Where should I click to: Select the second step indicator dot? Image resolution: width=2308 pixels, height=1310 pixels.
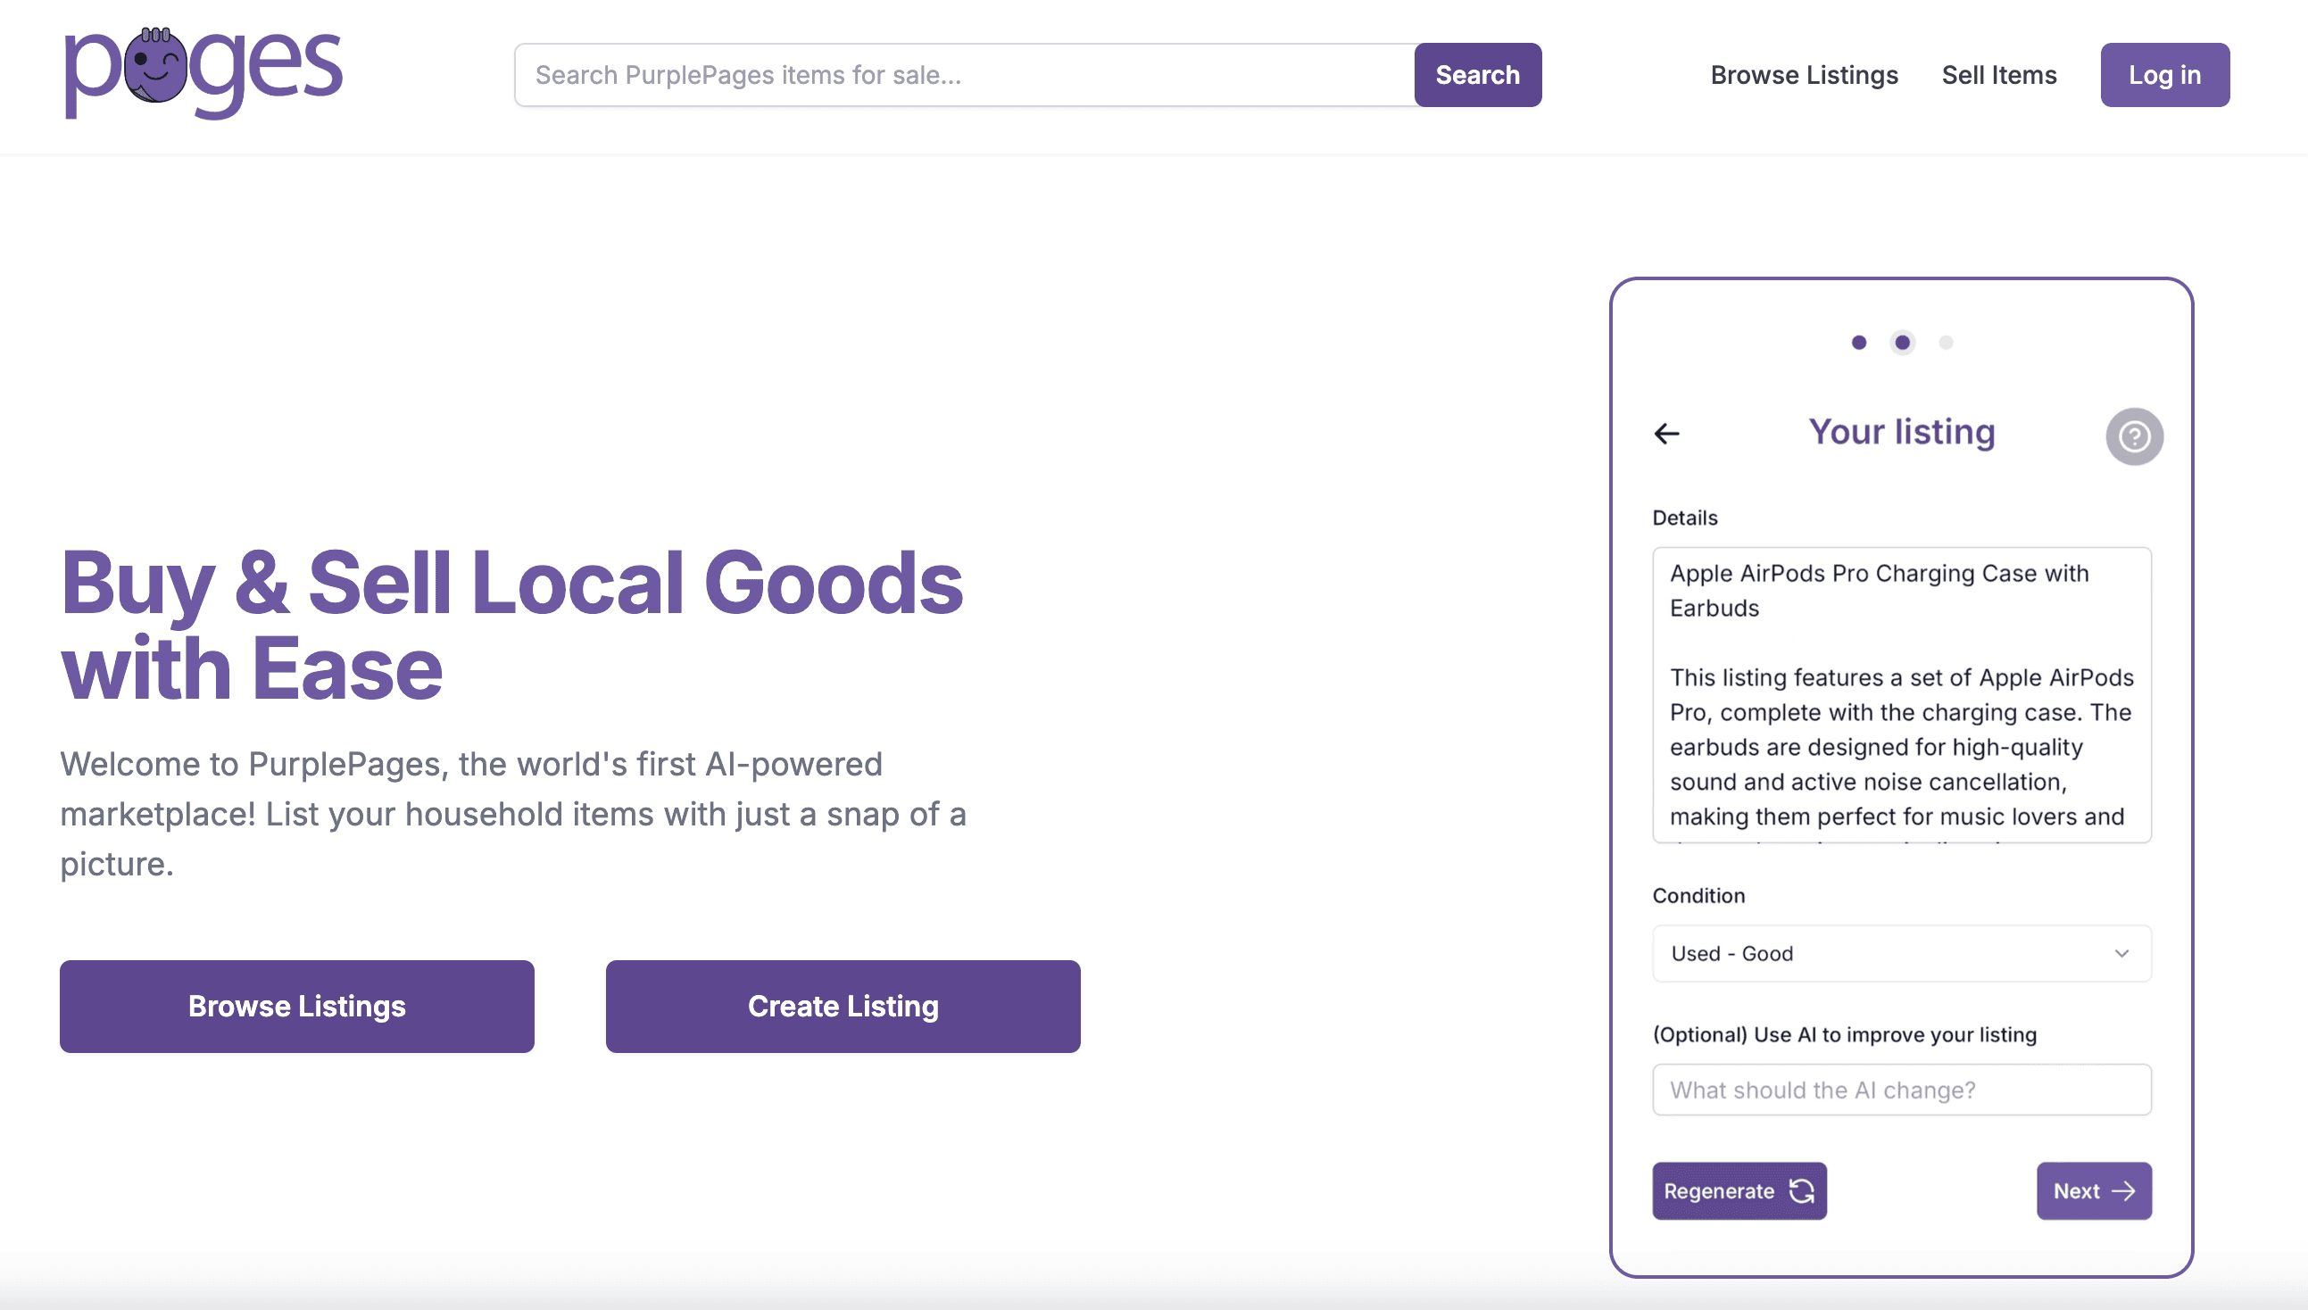(1902, 343)
